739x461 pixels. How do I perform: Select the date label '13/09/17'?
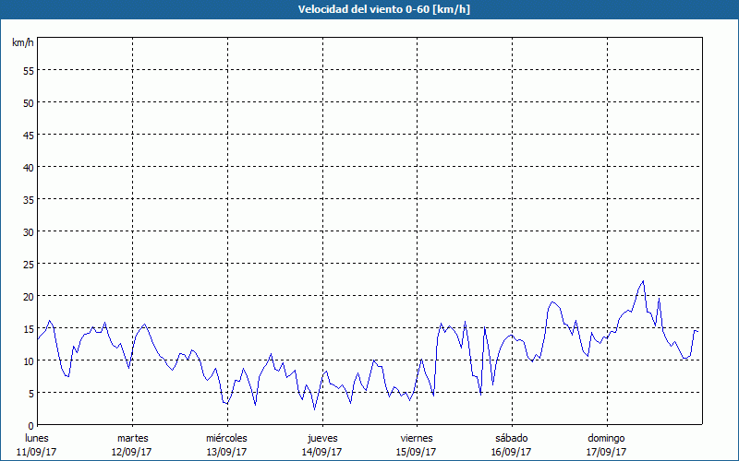point(226,452)
